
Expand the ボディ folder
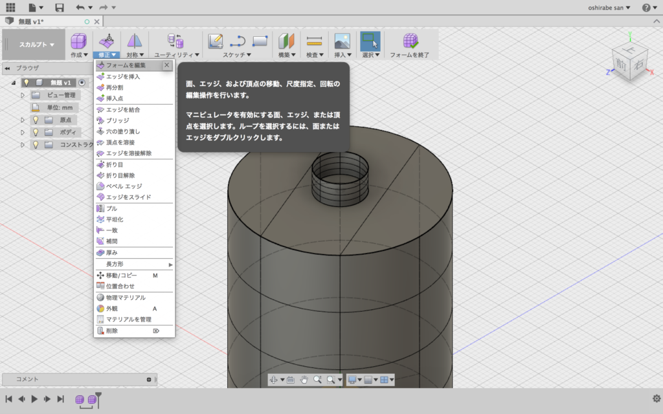point(23,132)
